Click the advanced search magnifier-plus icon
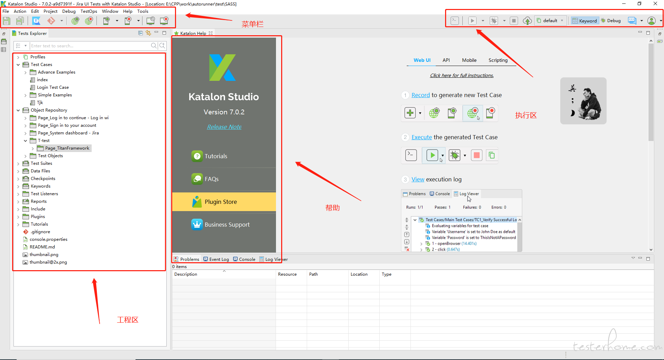 162,46
